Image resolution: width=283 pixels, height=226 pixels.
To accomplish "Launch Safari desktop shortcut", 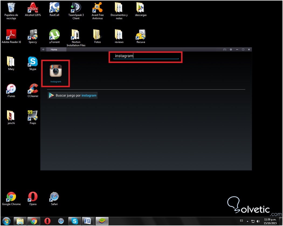I will (x=54, y=199).
